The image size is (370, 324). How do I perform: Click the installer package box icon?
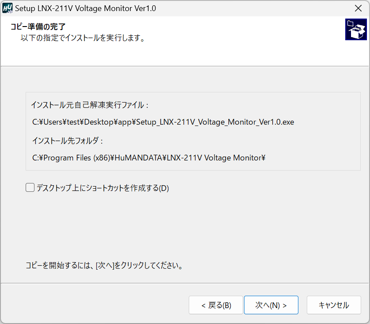click(356, 30)
